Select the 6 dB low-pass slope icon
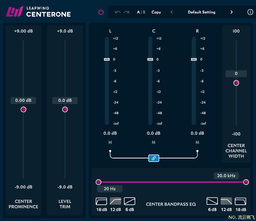The width and height of the screenshot is (256, 221). pyautogui.click(x=212, y=201)
